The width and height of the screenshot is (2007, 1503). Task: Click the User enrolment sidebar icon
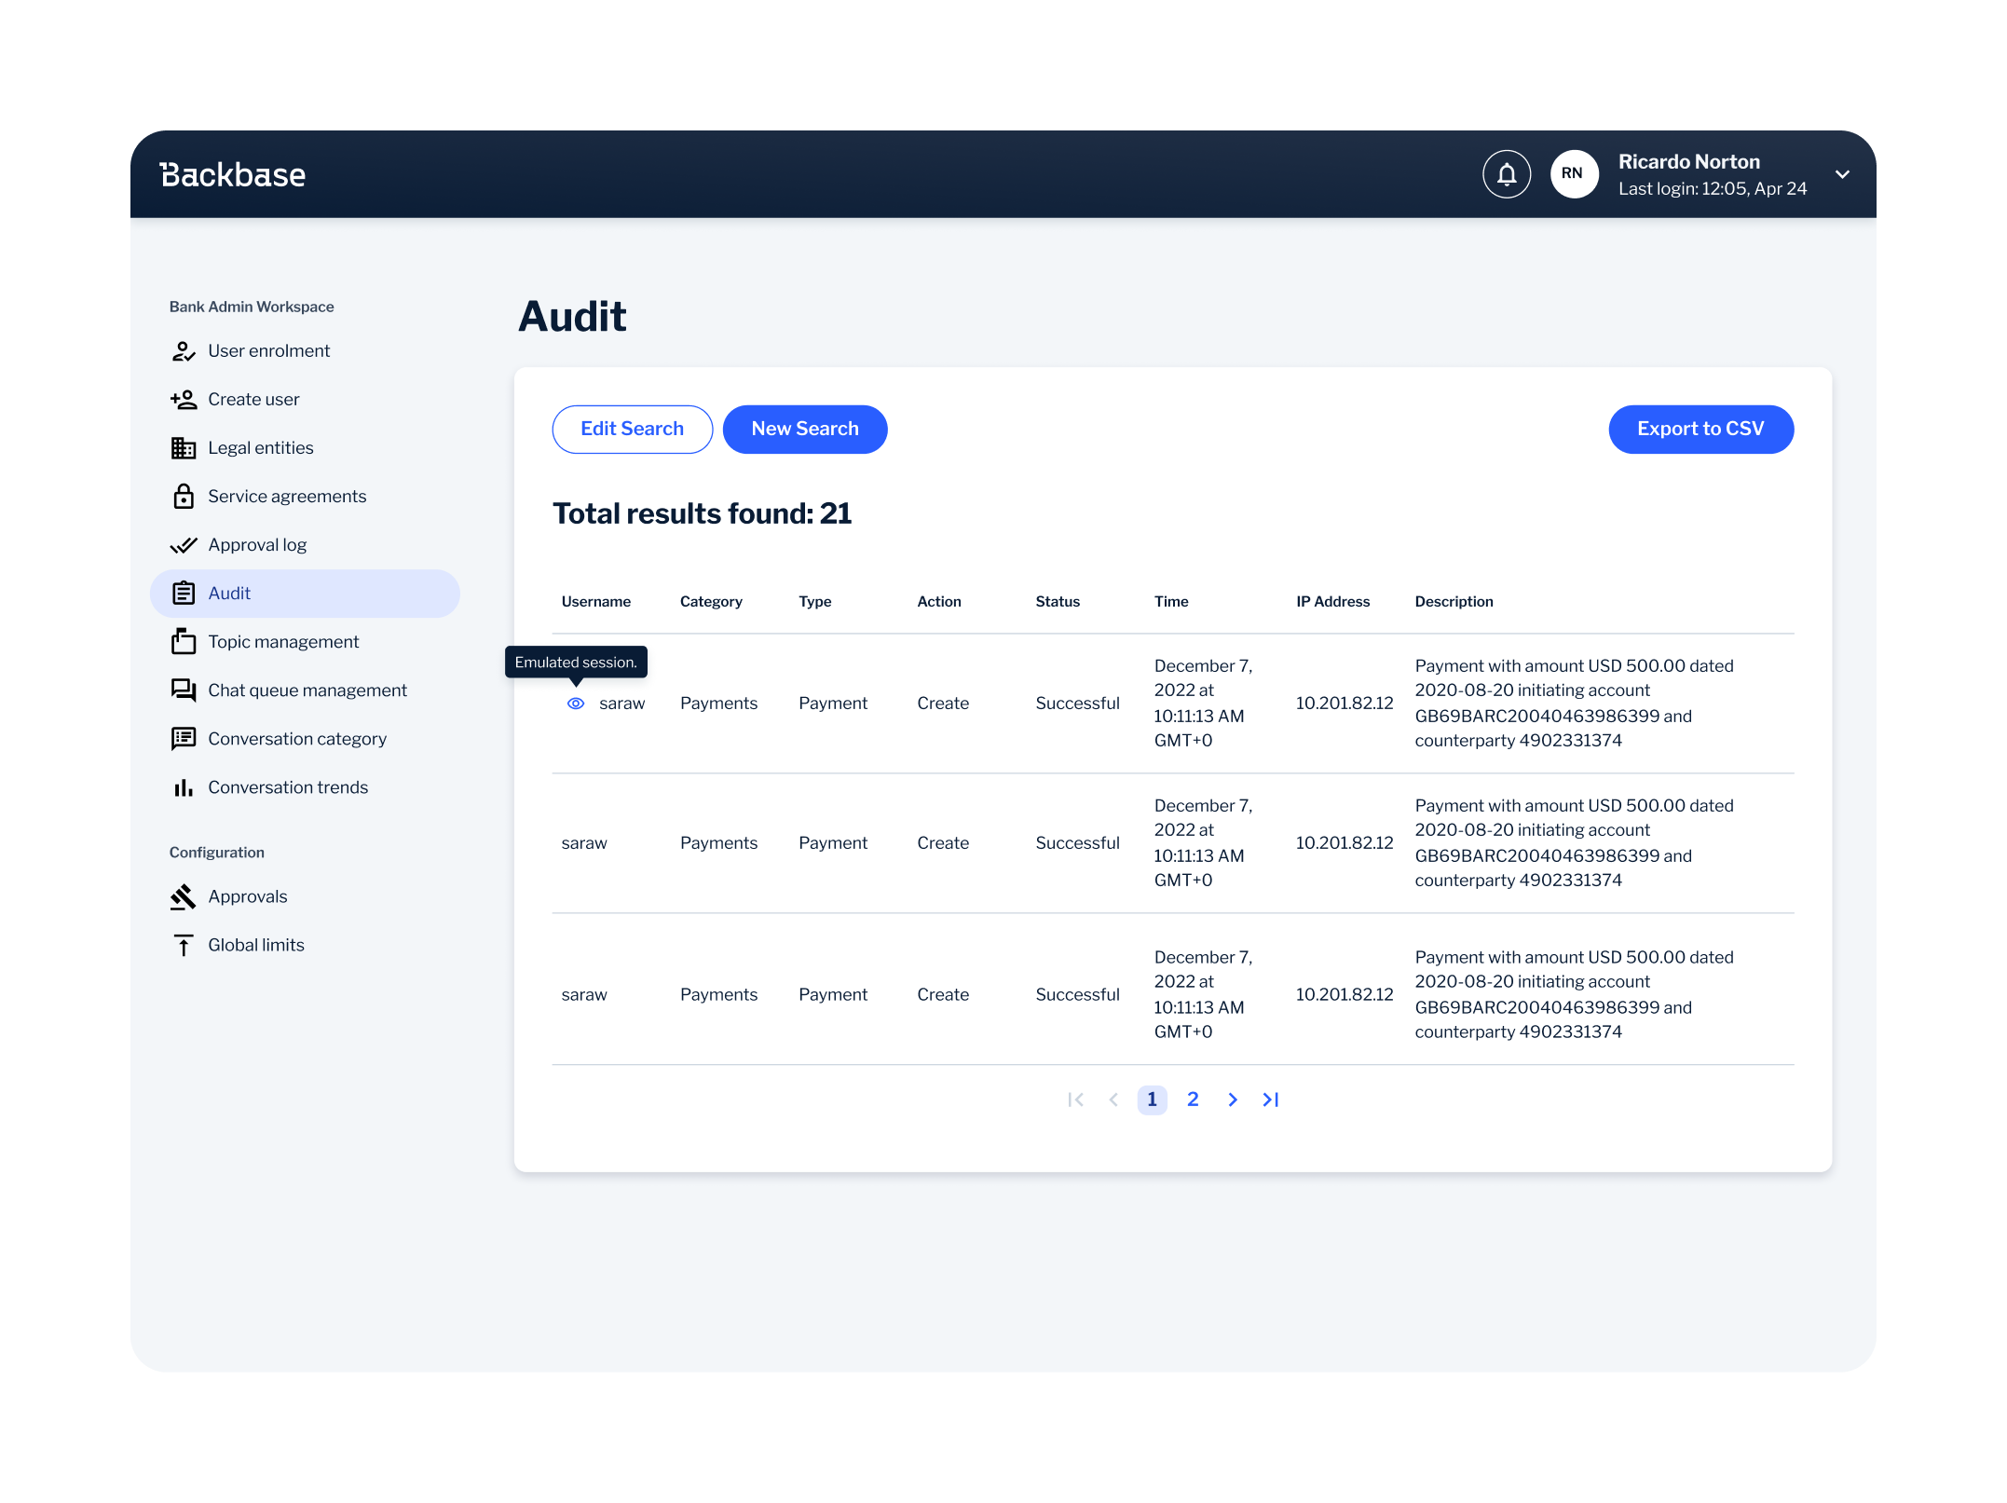pos(184,350)
